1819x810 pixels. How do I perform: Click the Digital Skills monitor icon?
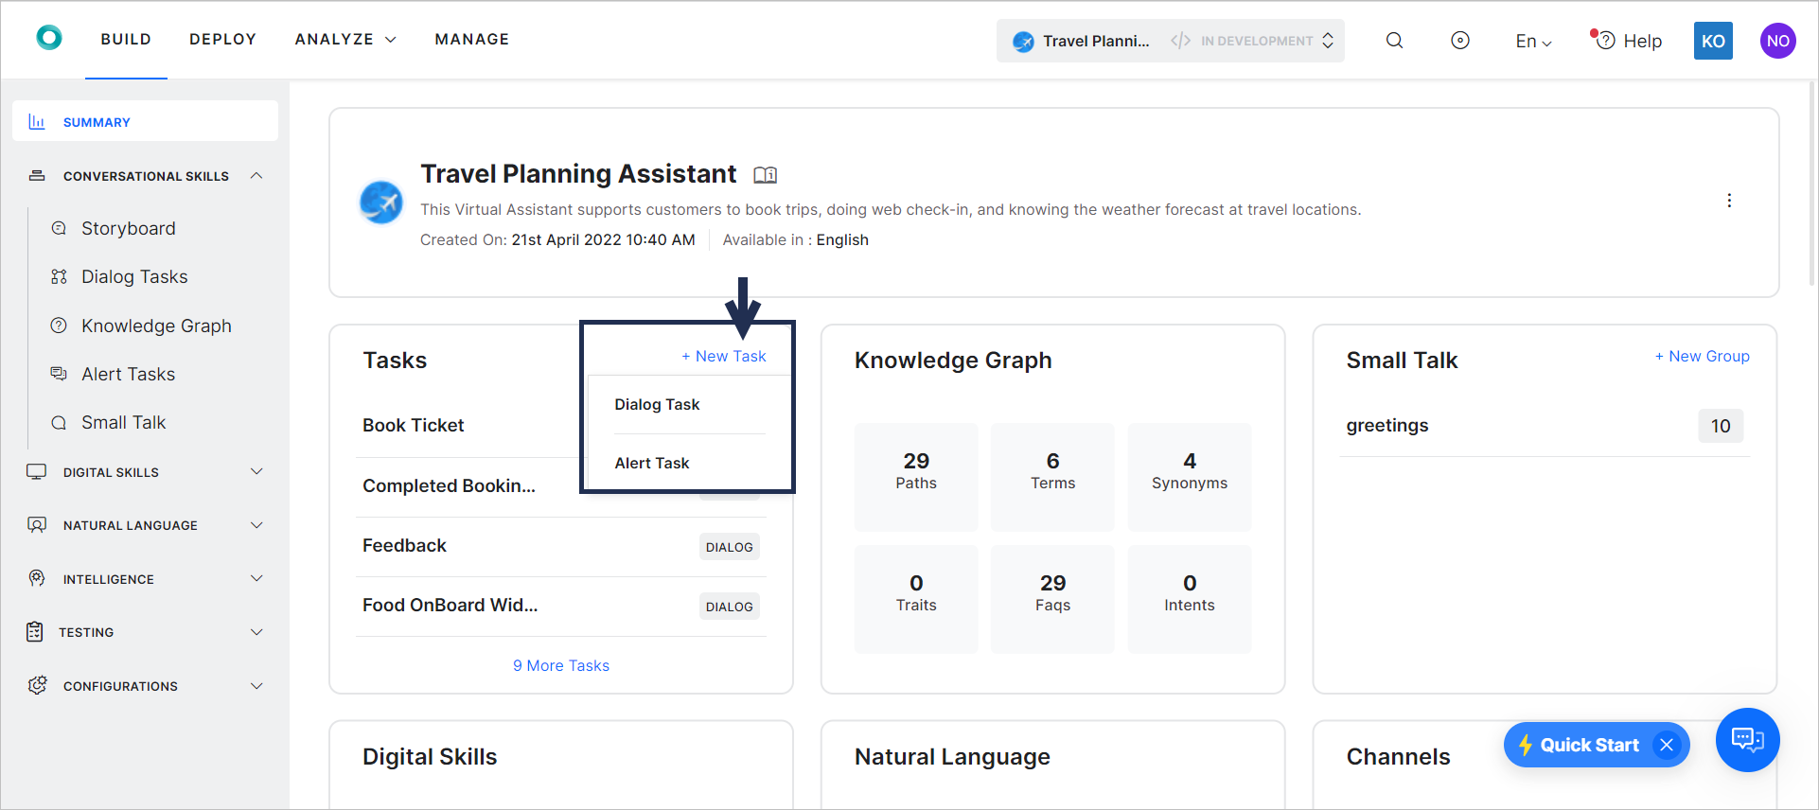37,472
